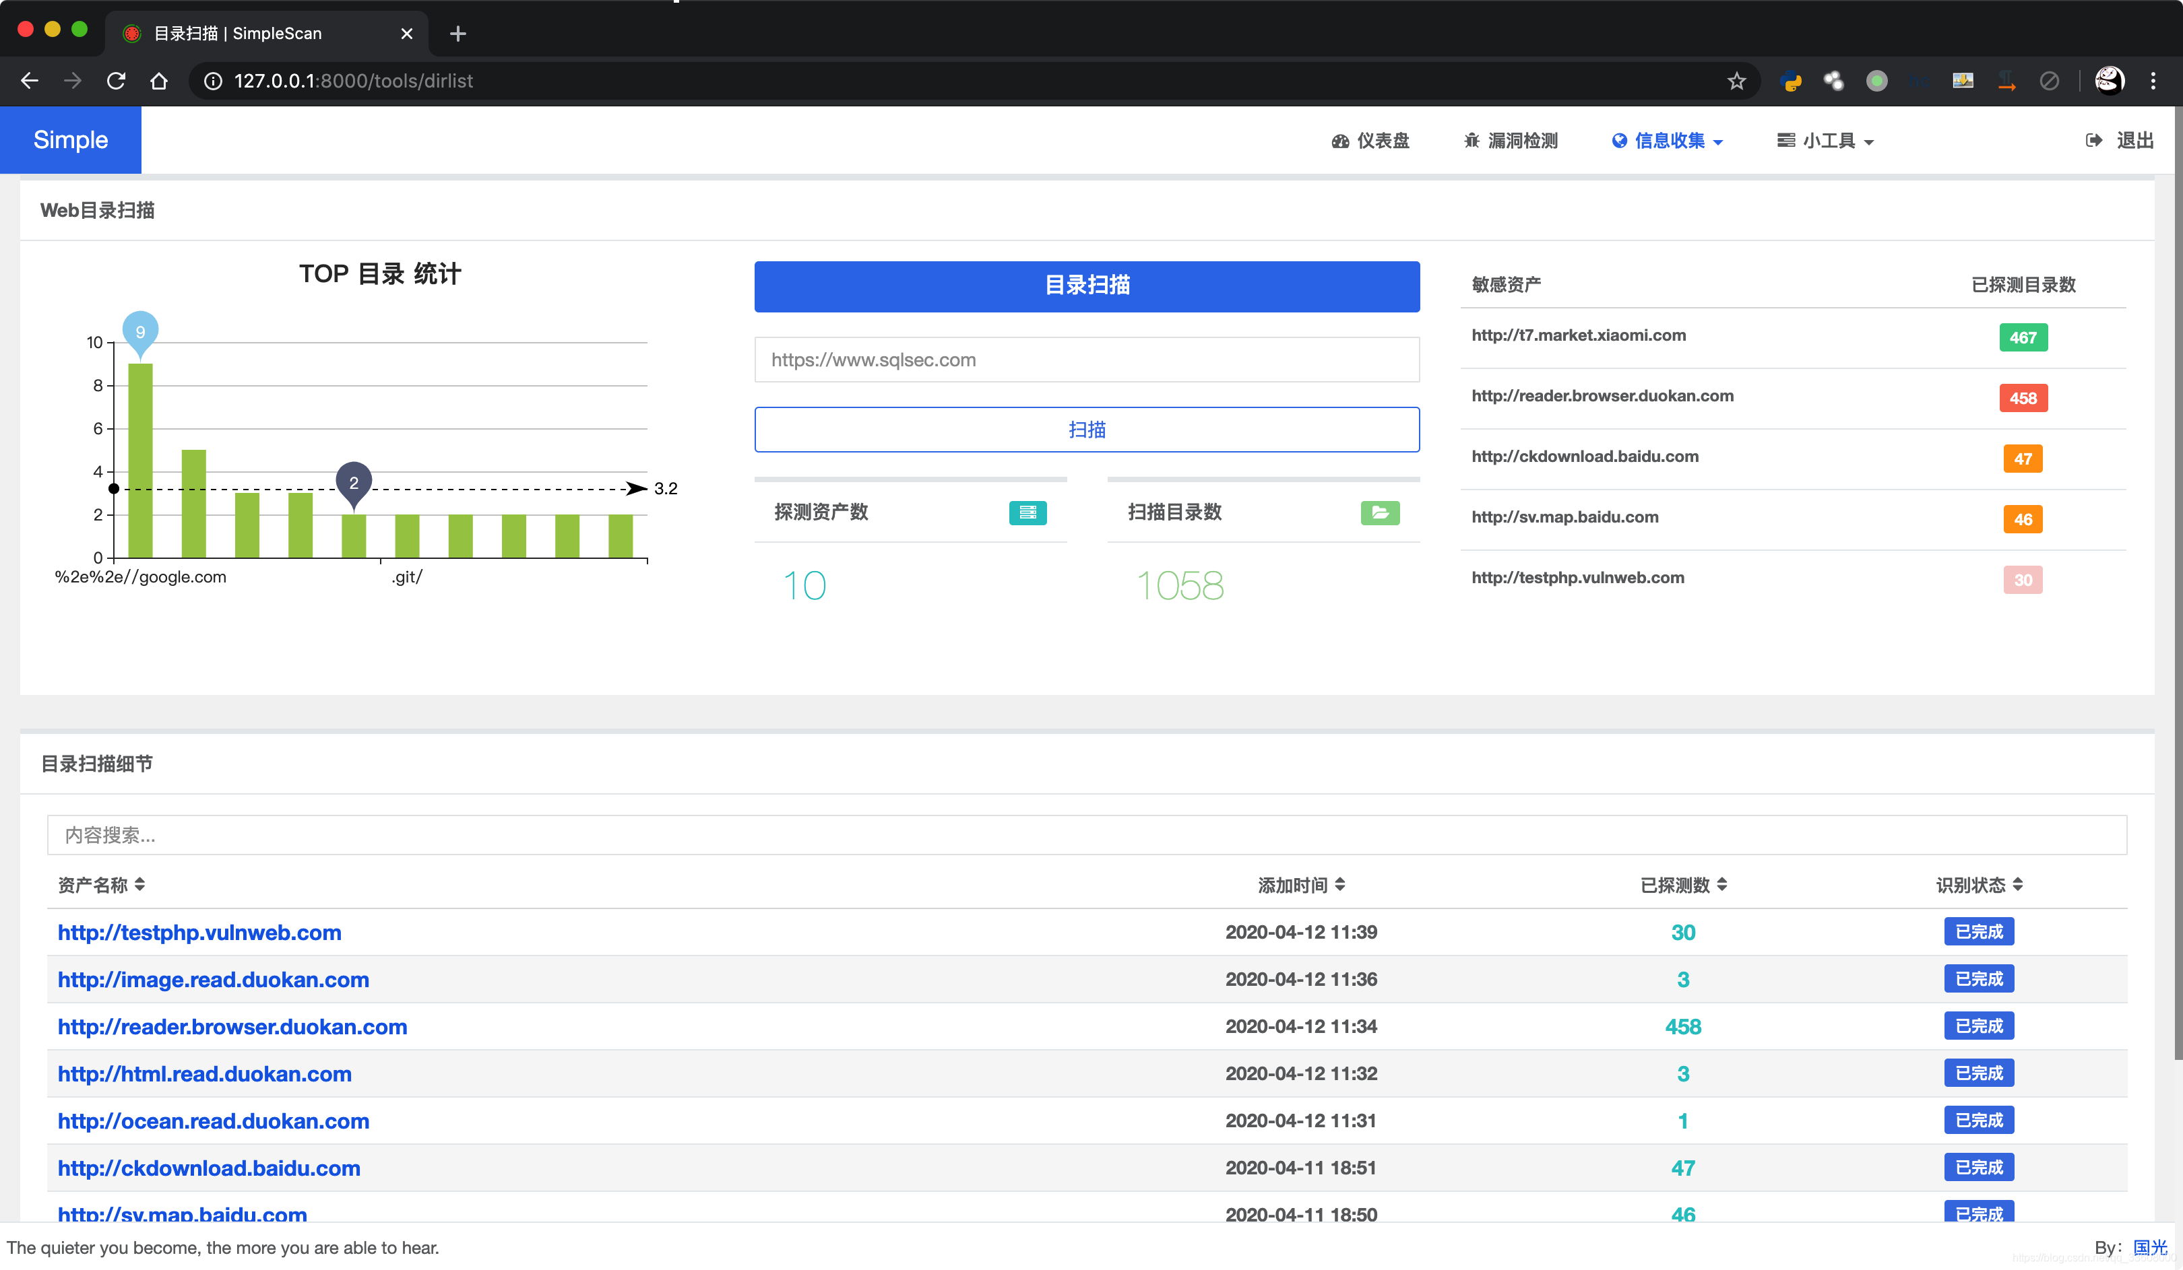Screen dimensions: 2183x1270
Task: Click the 1058 scanned directories count
Action: tap(1180, 586)
